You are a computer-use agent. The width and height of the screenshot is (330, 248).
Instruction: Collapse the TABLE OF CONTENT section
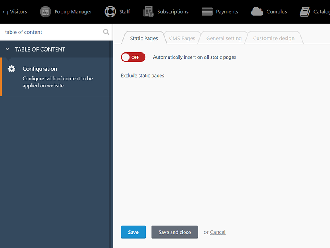pyautogui.click(x=7, y=49)
